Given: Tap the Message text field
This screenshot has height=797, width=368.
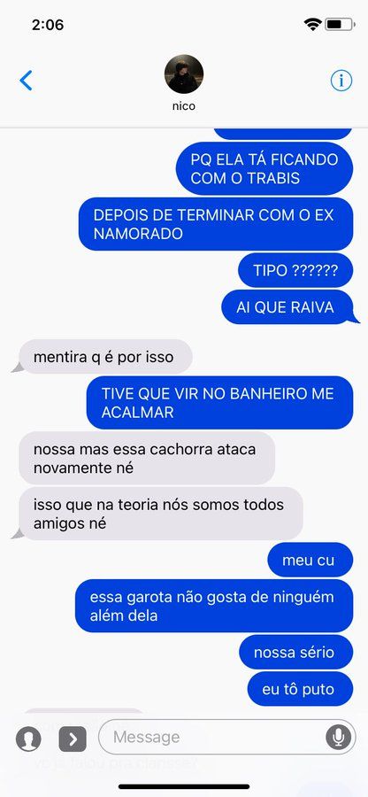Looking at the screenshot, I should click(x=226, y=737).
